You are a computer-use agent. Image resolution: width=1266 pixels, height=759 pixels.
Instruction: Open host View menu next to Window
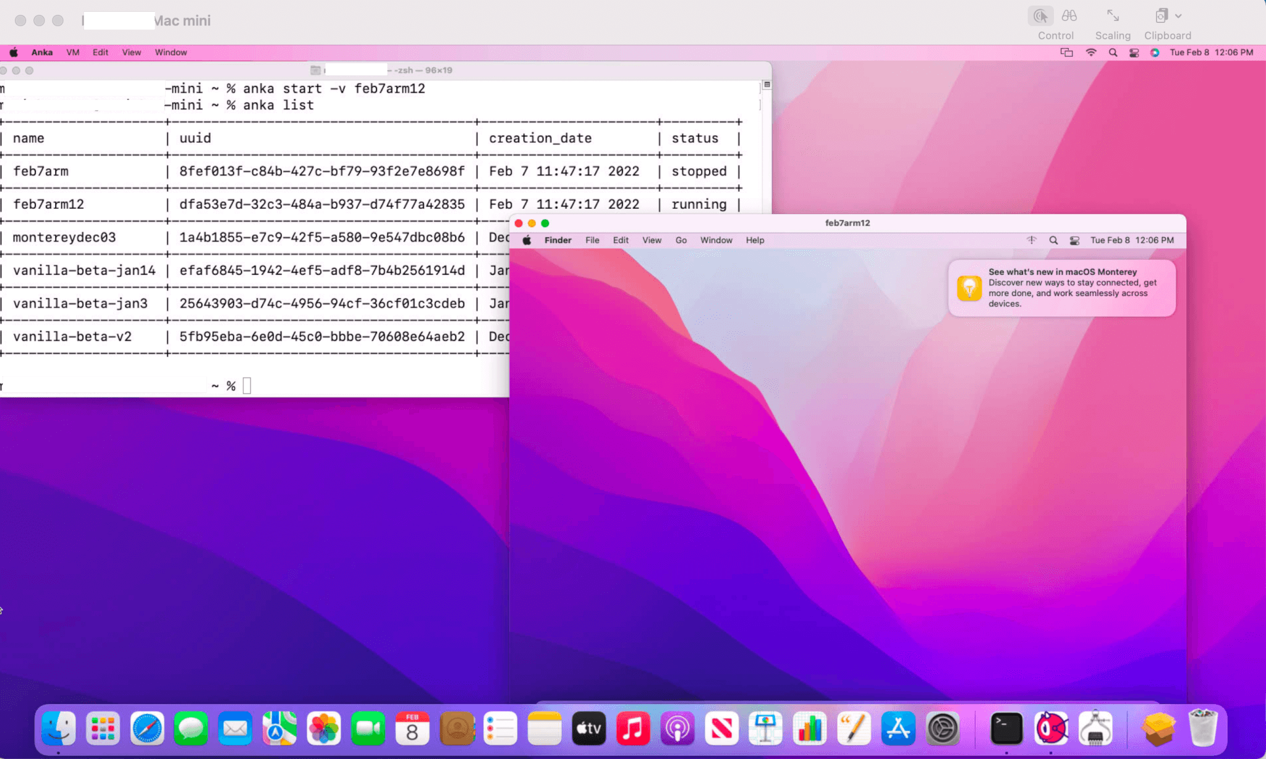[131, 53]
